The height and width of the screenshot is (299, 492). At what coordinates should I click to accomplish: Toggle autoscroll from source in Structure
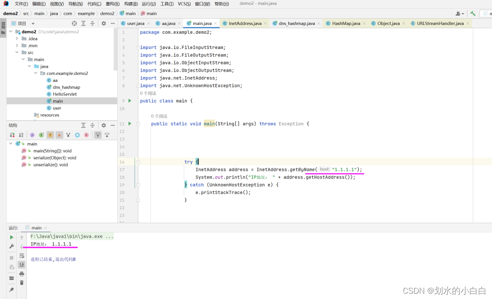(x=107, y=135)
